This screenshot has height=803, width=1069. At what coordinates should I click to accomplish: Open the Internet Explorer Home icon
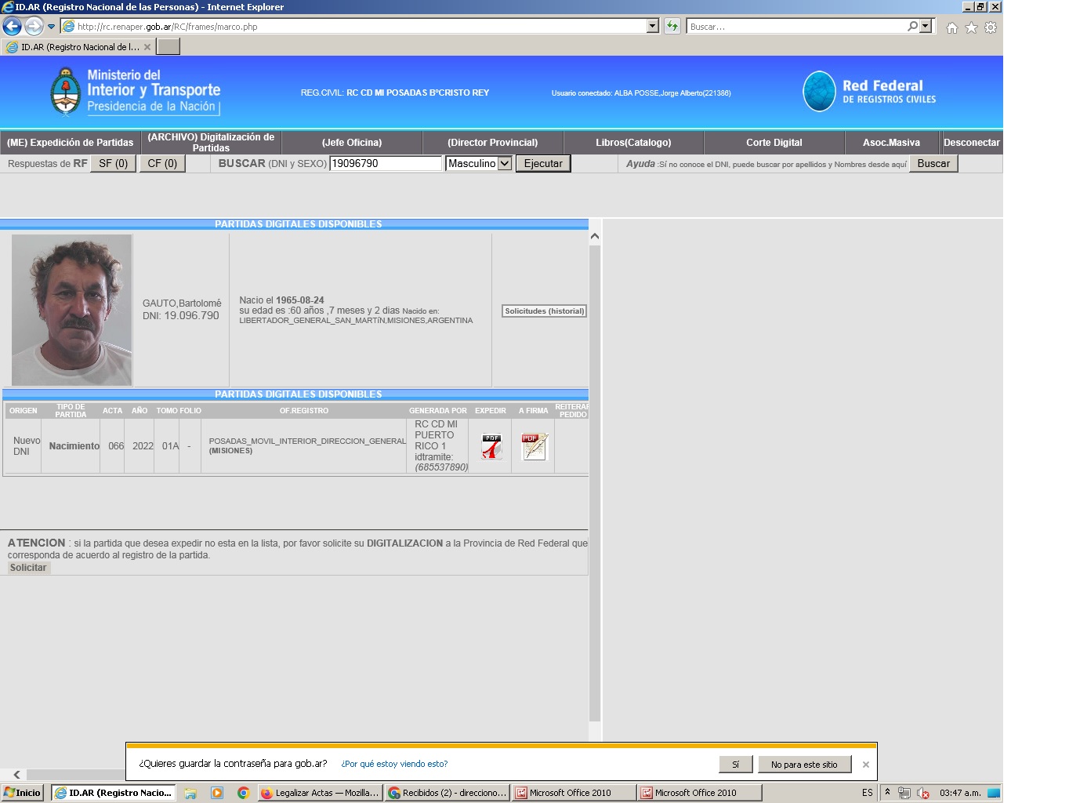pos(951,27)
